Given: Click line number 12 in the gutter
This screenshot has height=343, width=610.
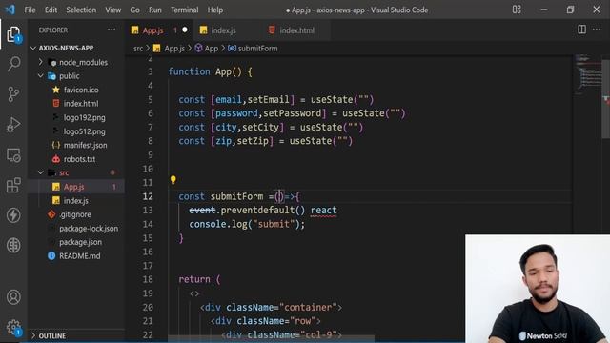Looking at the screenshot, I should pos(148,196).
